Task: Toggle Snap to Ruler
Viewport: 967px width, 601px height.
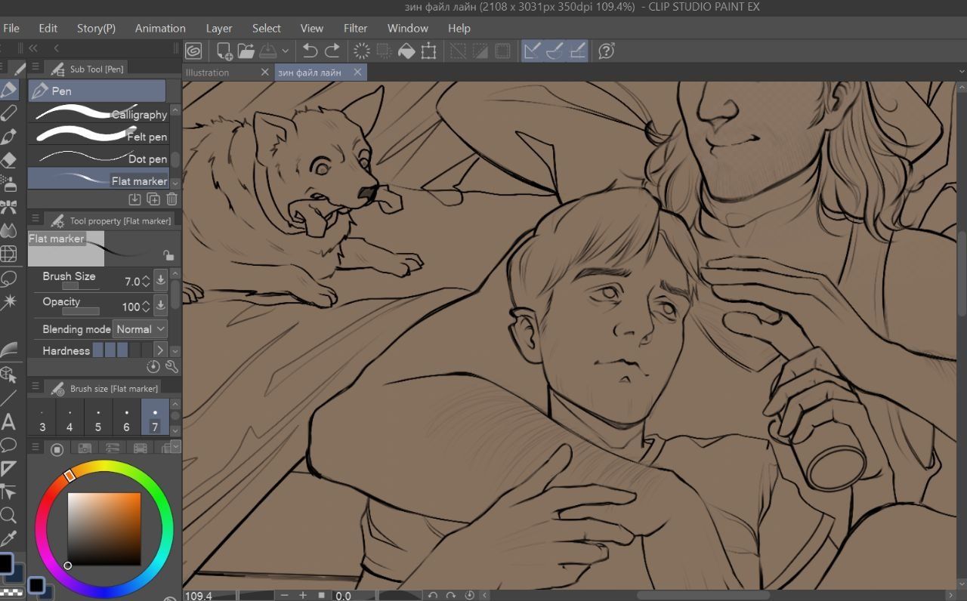Action: 533,51
